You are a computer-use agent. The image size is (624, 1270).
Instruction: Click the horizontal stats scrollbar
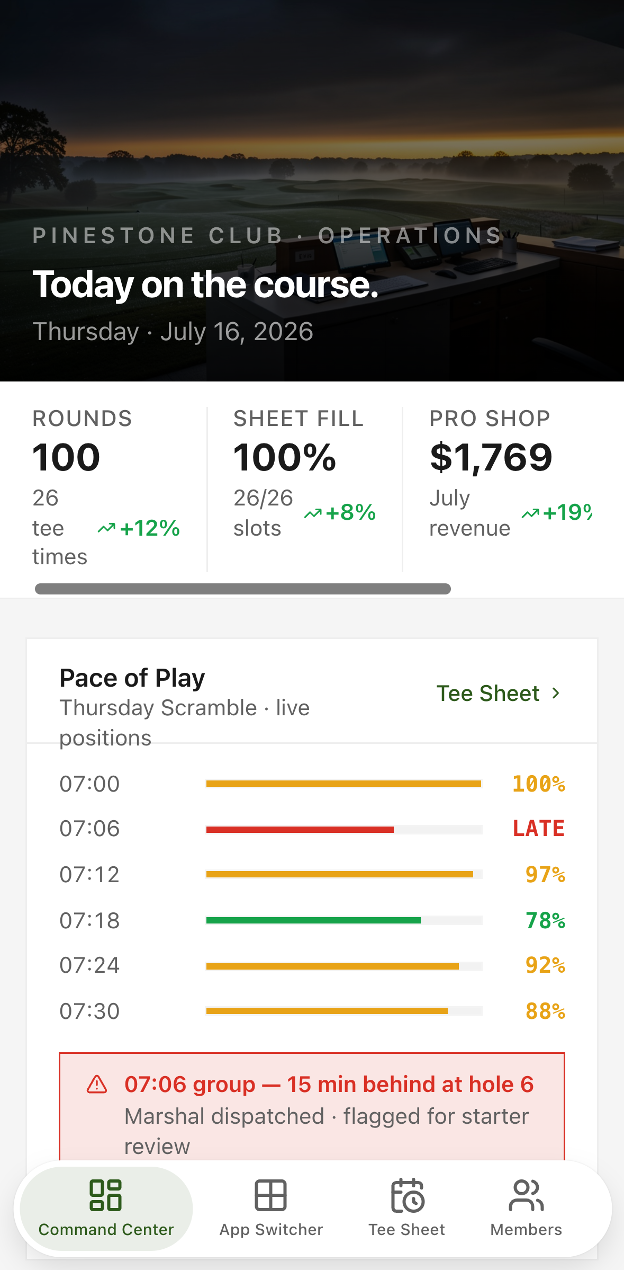(x=243, y=589)
